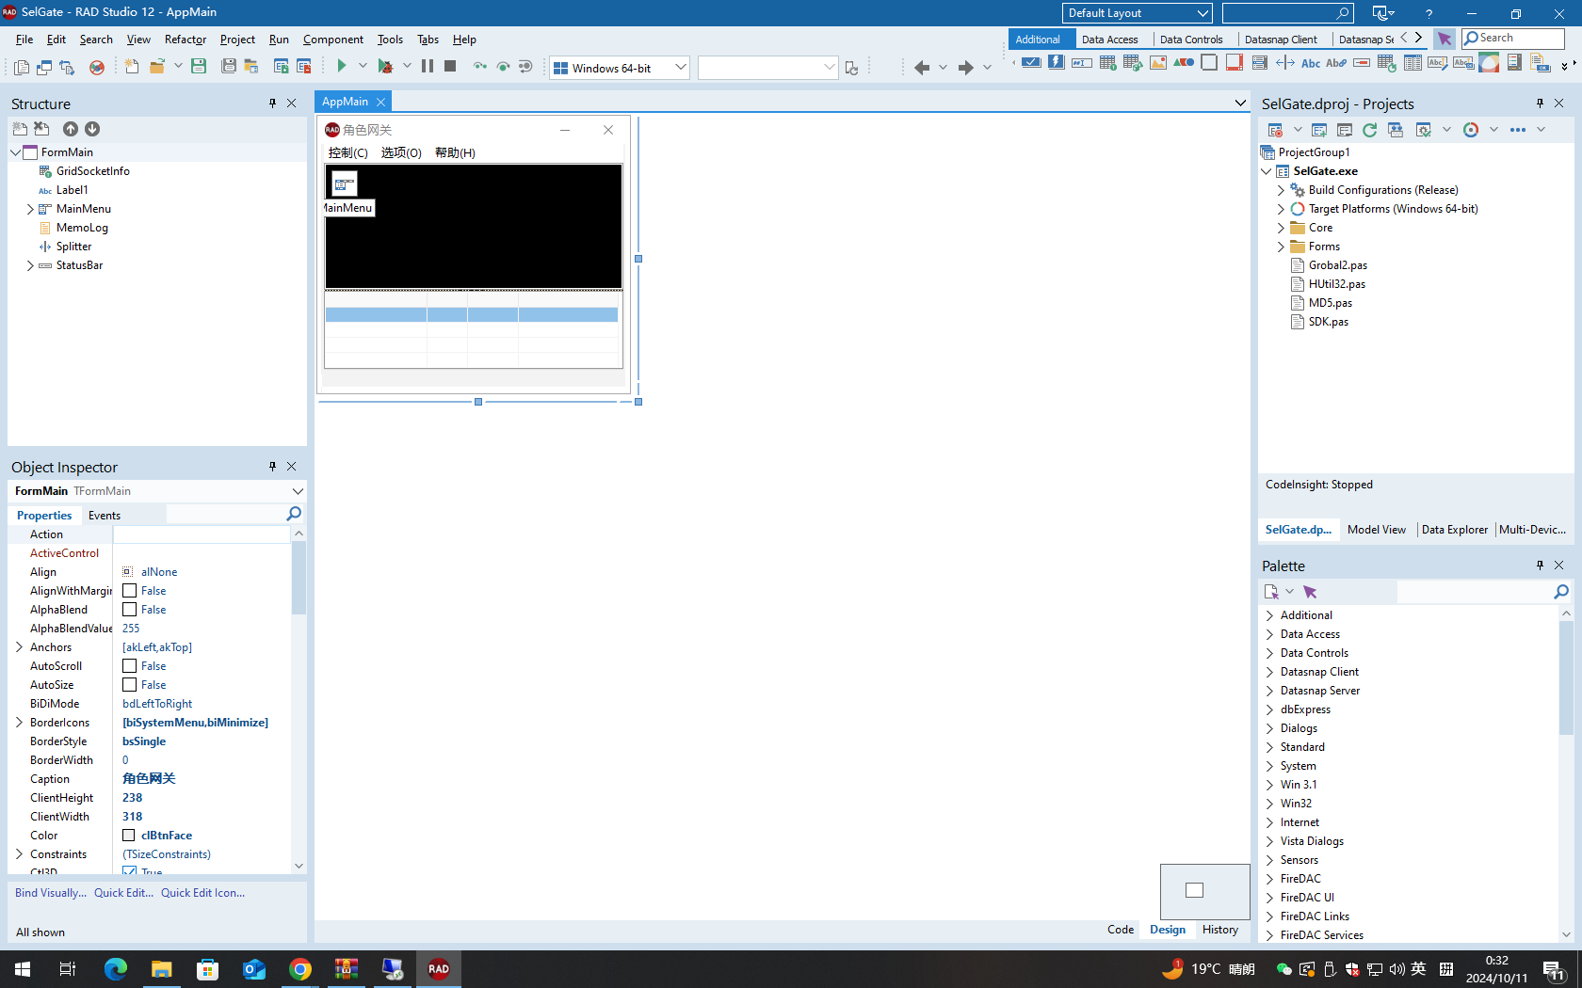Click the Object Inspector property filter field

[226, 514]
